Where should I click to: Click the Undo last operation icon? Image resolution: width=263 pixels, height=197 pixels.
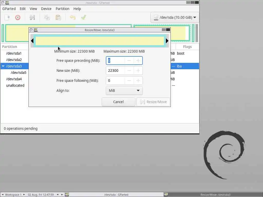pos(73,17)
